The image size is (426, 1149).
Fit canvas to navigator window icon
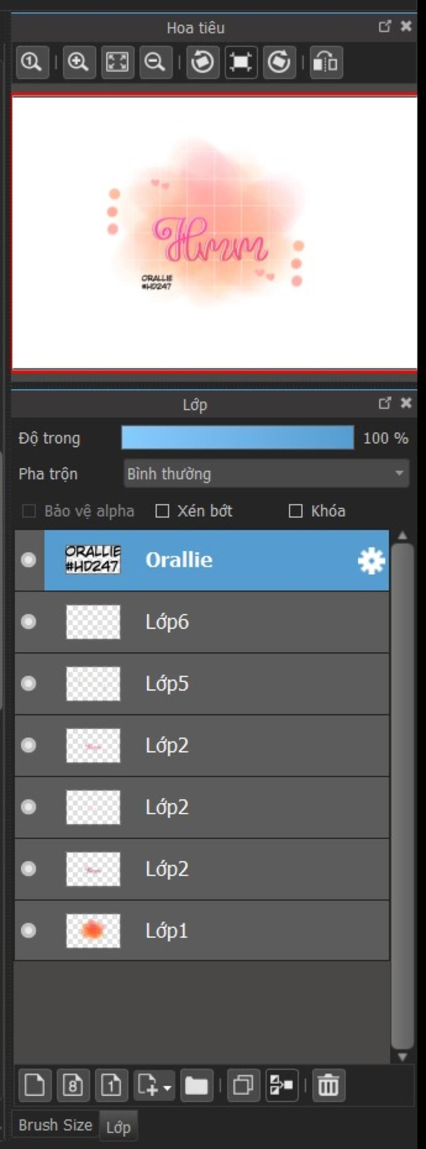117,62
